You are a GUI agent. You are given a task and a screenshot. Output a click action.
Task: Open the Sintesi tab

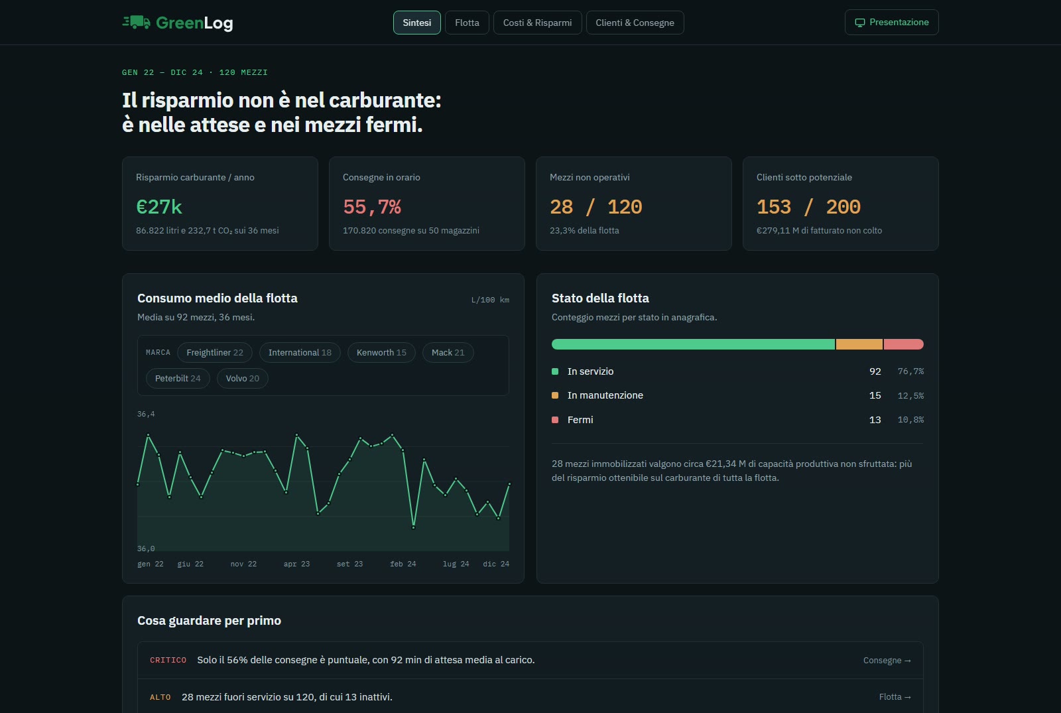click(417, 23)
